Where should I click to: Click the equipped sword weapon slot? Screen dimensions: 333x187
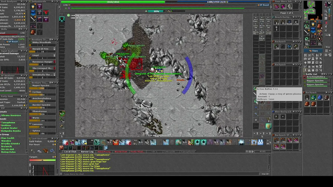tap(307, 32)
